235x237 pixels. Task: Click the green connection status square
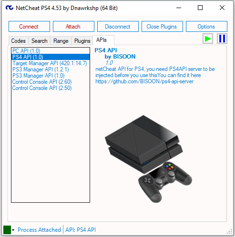[x=7, y=230]
